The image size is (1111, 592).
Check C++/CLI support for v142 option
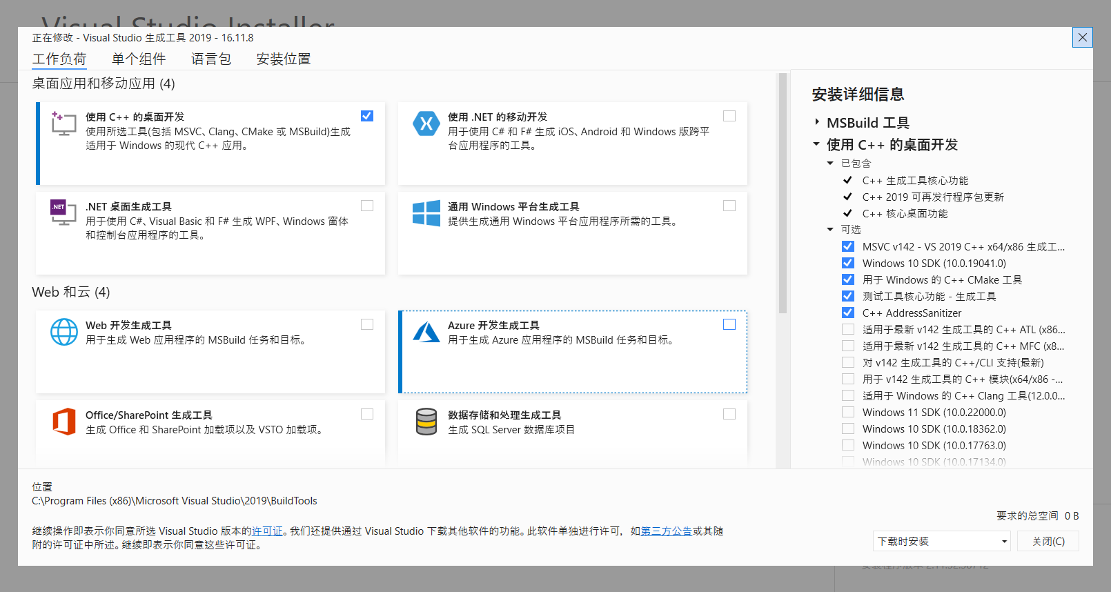pyautogui.click(x=848, y=362)
